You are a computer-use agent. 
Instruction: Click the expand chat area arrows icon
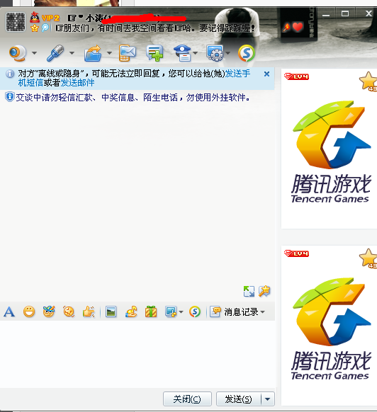pyautogui.click(x=249, y=291)
